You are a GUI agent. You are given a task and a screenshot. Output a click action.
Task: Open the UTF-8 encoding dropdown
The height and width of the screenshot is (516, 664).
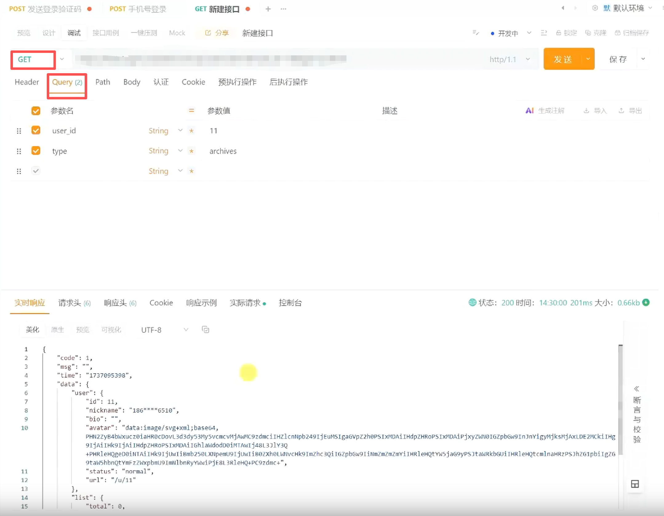[165, 330]
